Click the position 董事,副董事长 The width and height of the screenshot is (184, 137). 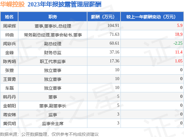coord(53,106)
